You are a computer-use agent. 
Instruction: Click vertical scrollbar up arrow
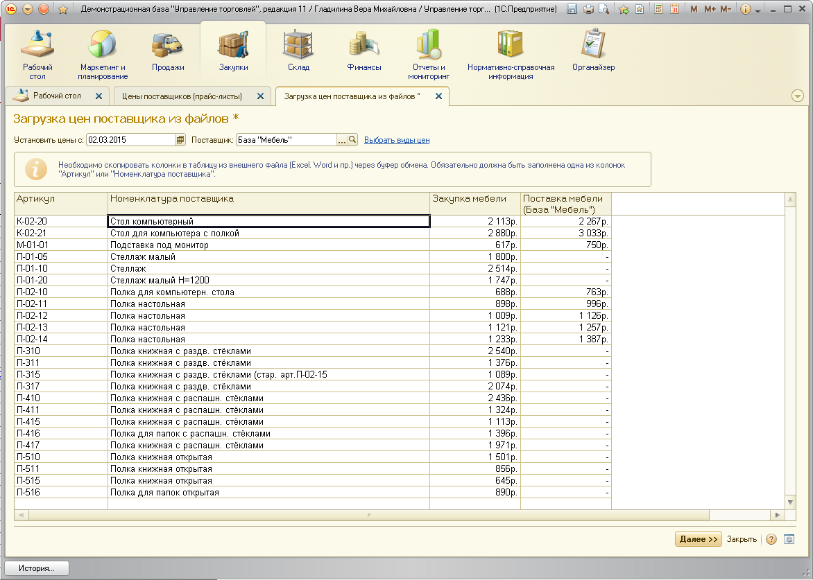(x=790, y=200)
